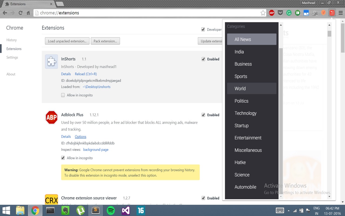This screenshot has height=216, width=345.
Task: Open the Hatke category
Action: pos(252,162)
